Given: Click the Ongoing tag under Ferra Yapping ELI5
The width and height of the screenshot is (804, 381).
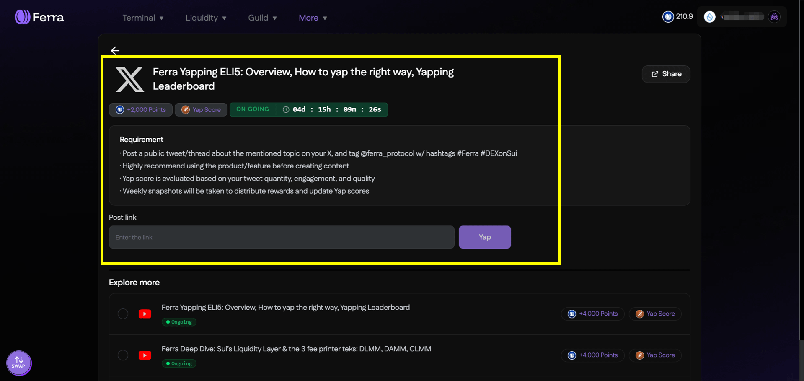Looking at the screenshot, I should click(x=179, y=322).
